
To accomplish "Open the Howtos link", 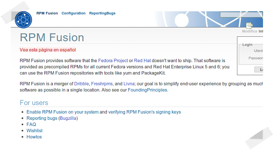I will click(x=34, y=137).
